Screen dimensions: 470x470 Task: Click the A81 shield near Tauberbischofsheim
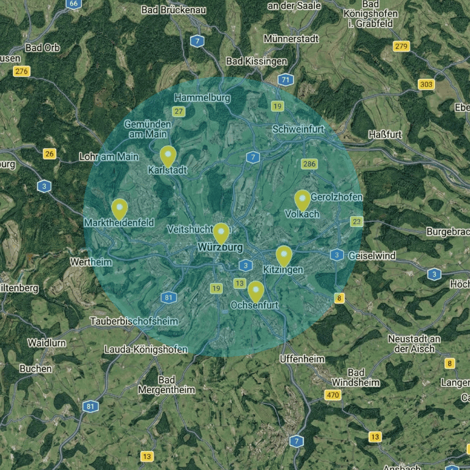click(169, 297)
